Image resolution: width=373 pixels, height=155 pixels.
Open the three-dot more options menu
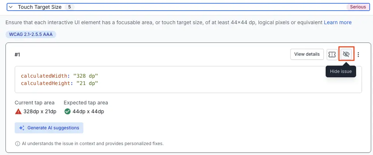pyautogui.click(x=358, y=55)
